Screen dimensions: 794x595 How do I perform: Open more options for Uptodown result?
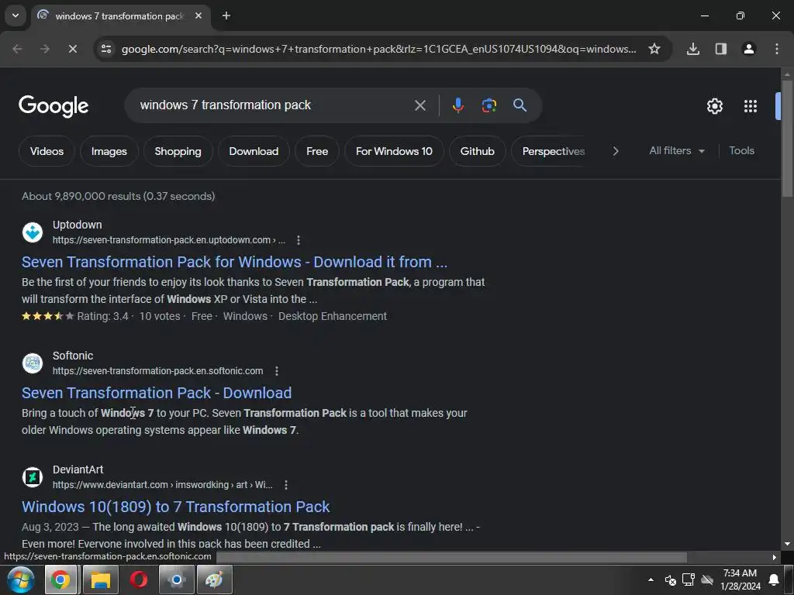[x=299, y=240]
